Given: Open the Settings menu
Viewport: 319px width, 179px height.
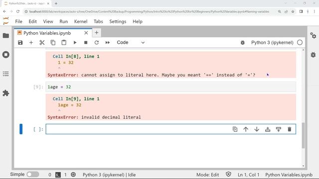Looking at the screenshot, I should point(118,21).
